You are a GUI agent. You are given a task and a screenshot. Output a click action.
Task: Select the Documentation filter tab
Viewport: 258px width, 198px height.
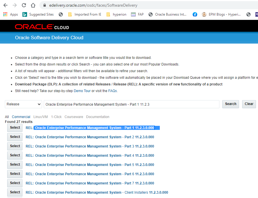[x=98, y=117]
